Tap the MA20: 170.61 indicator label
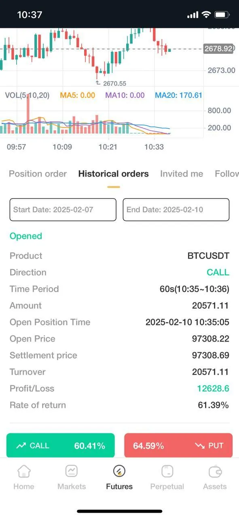 178,96
